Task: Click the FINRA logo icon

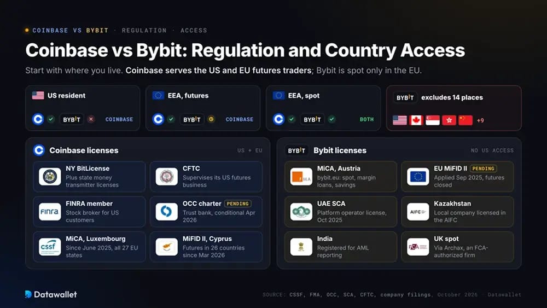Action: 50,212
